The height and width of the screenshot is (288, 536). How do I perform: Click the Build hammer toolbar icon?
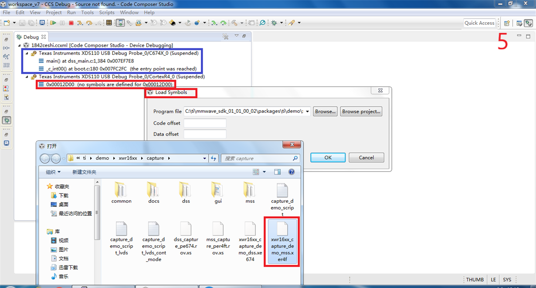click(234, 23)
